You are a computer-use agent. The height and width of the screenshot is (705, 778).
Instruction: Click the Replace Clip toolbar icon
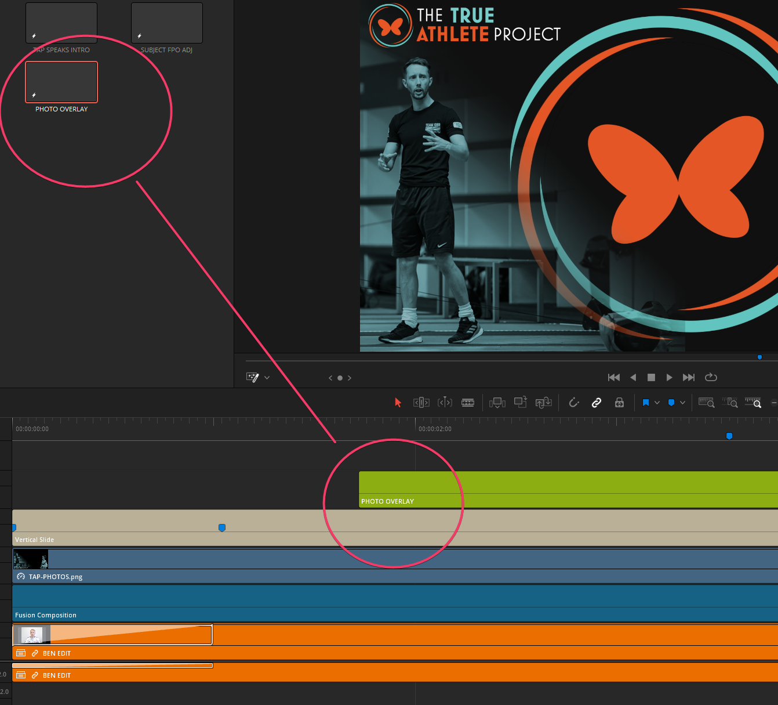(543, 402)
